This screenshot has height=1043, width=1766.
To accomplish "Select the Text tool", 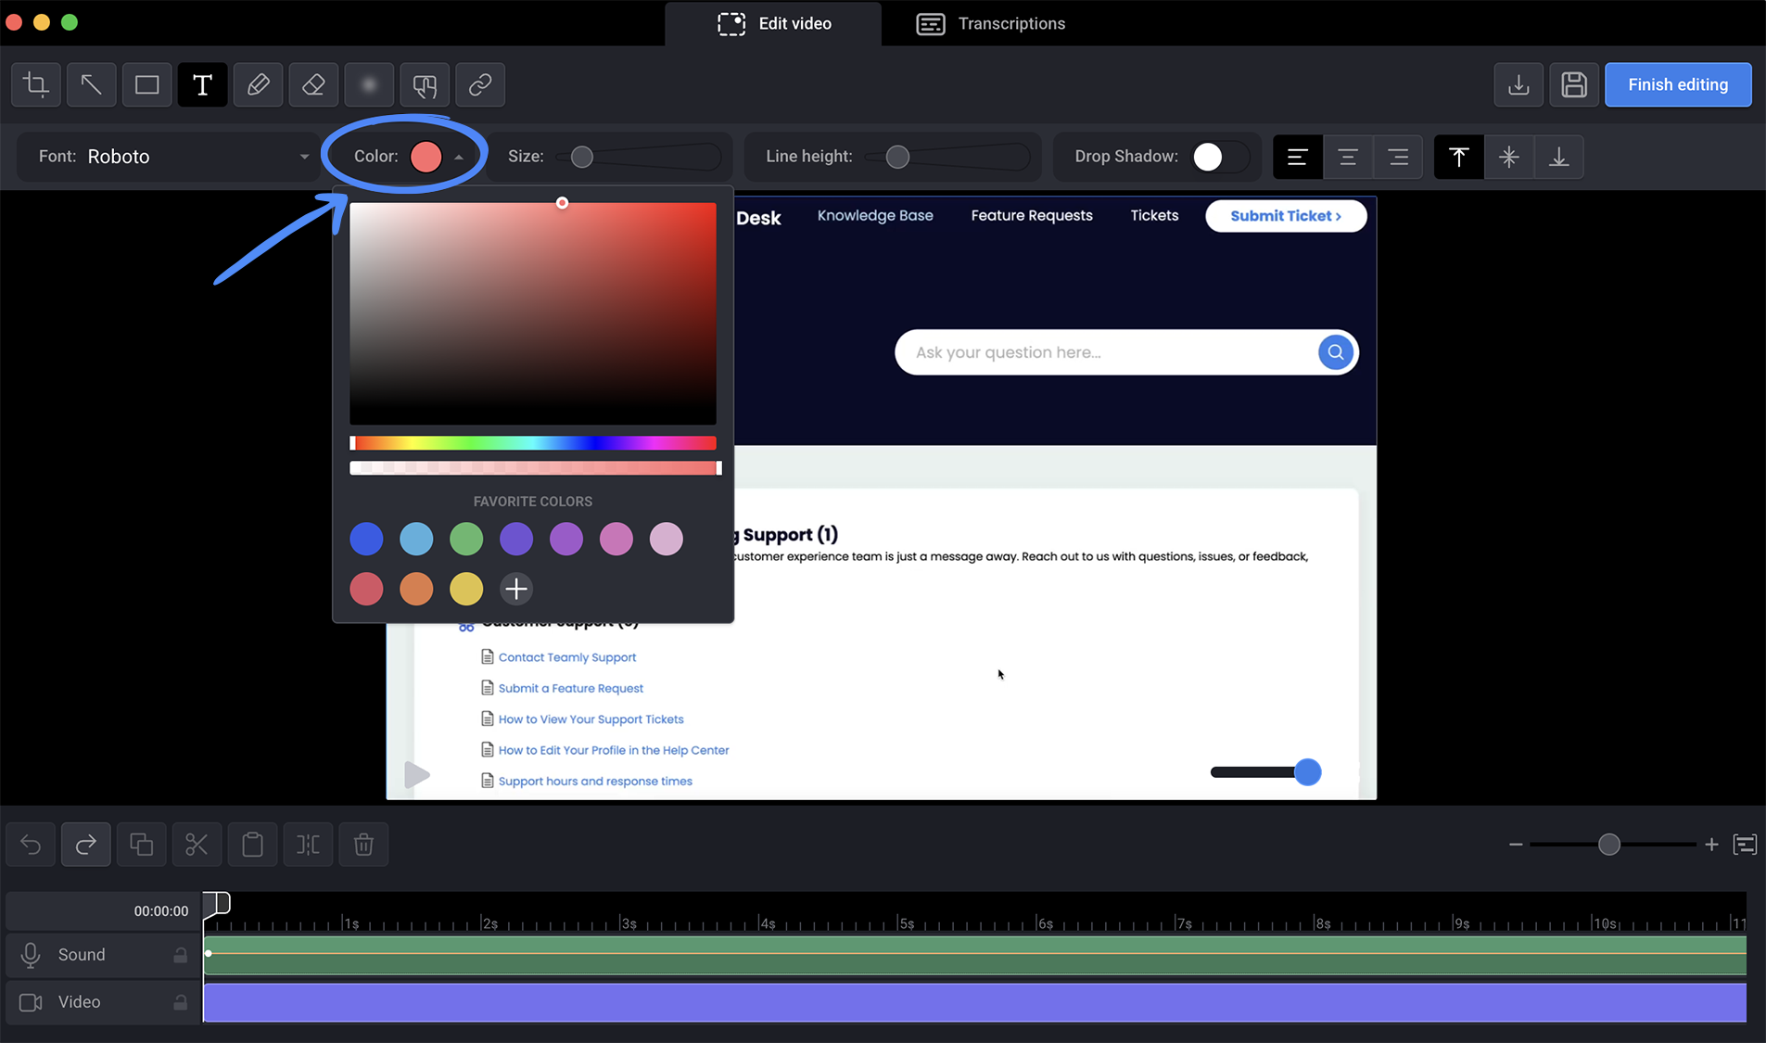I will coord(202,84).
